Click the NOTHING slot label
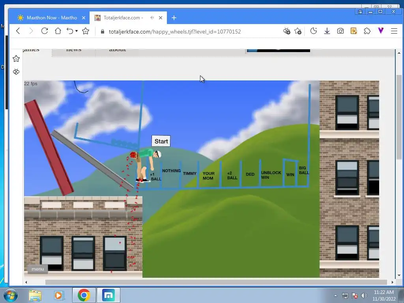This screenshot has width=404, height=303. coord(171,170)
